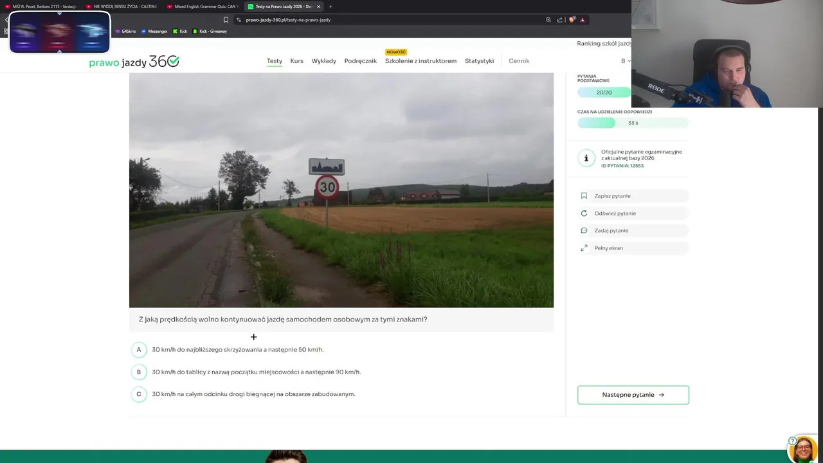823x463 pixels.
Task: Open the Kurs menu item
Action: click(296, 61)
